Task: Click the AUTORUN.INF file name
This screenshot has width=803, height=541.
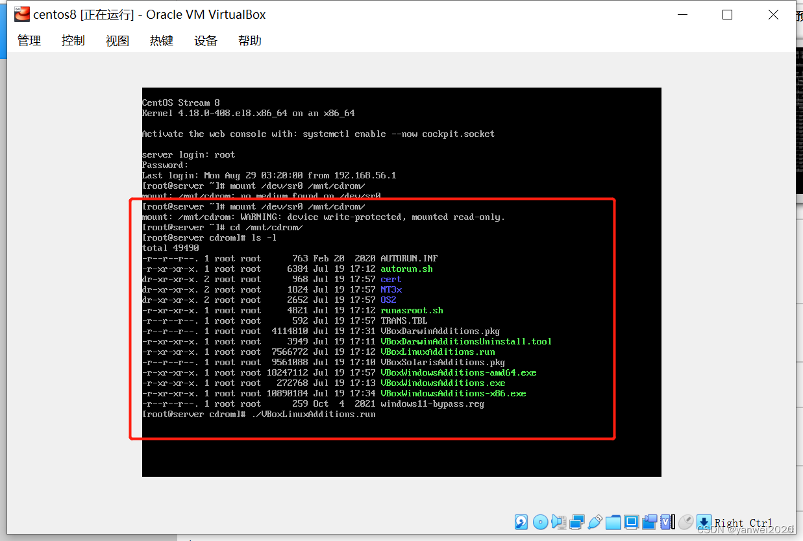Action: pos(409,258)
